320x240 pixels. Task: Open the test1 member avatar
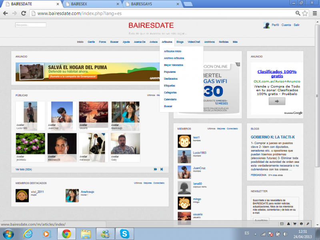[184, 141]
